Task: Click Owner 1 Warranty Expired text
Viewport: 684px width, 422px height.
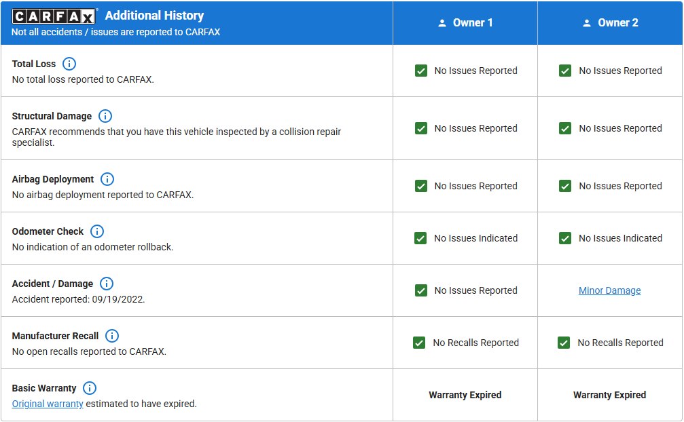Action: click(465, 395)
